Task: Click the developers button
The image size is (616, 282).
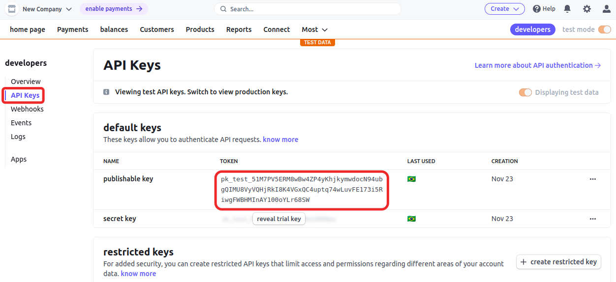Action: 533,29
